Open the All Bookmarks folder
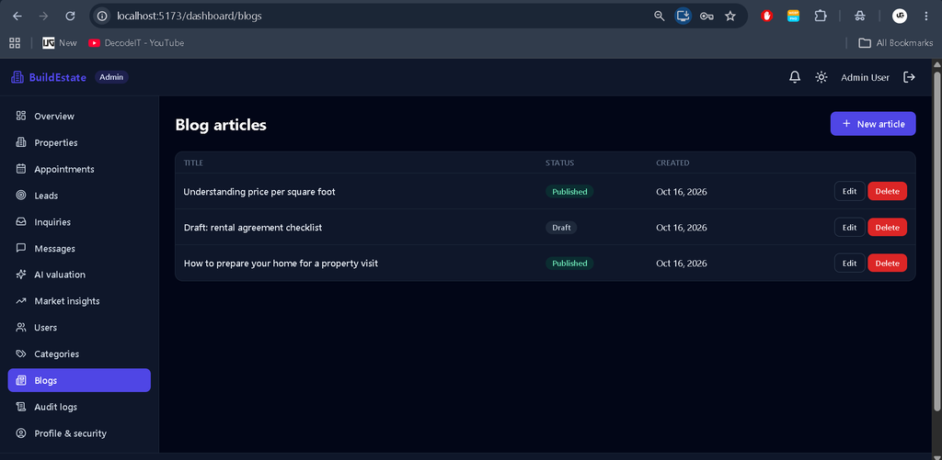The image size is (942, 460). (x=896, y=42)
